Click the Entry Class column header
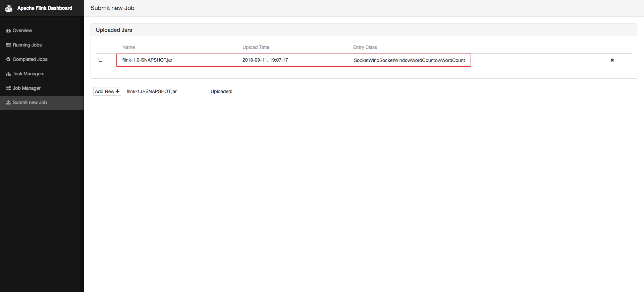The width and height of the screenshot is (644, 292). pos(365,47)
